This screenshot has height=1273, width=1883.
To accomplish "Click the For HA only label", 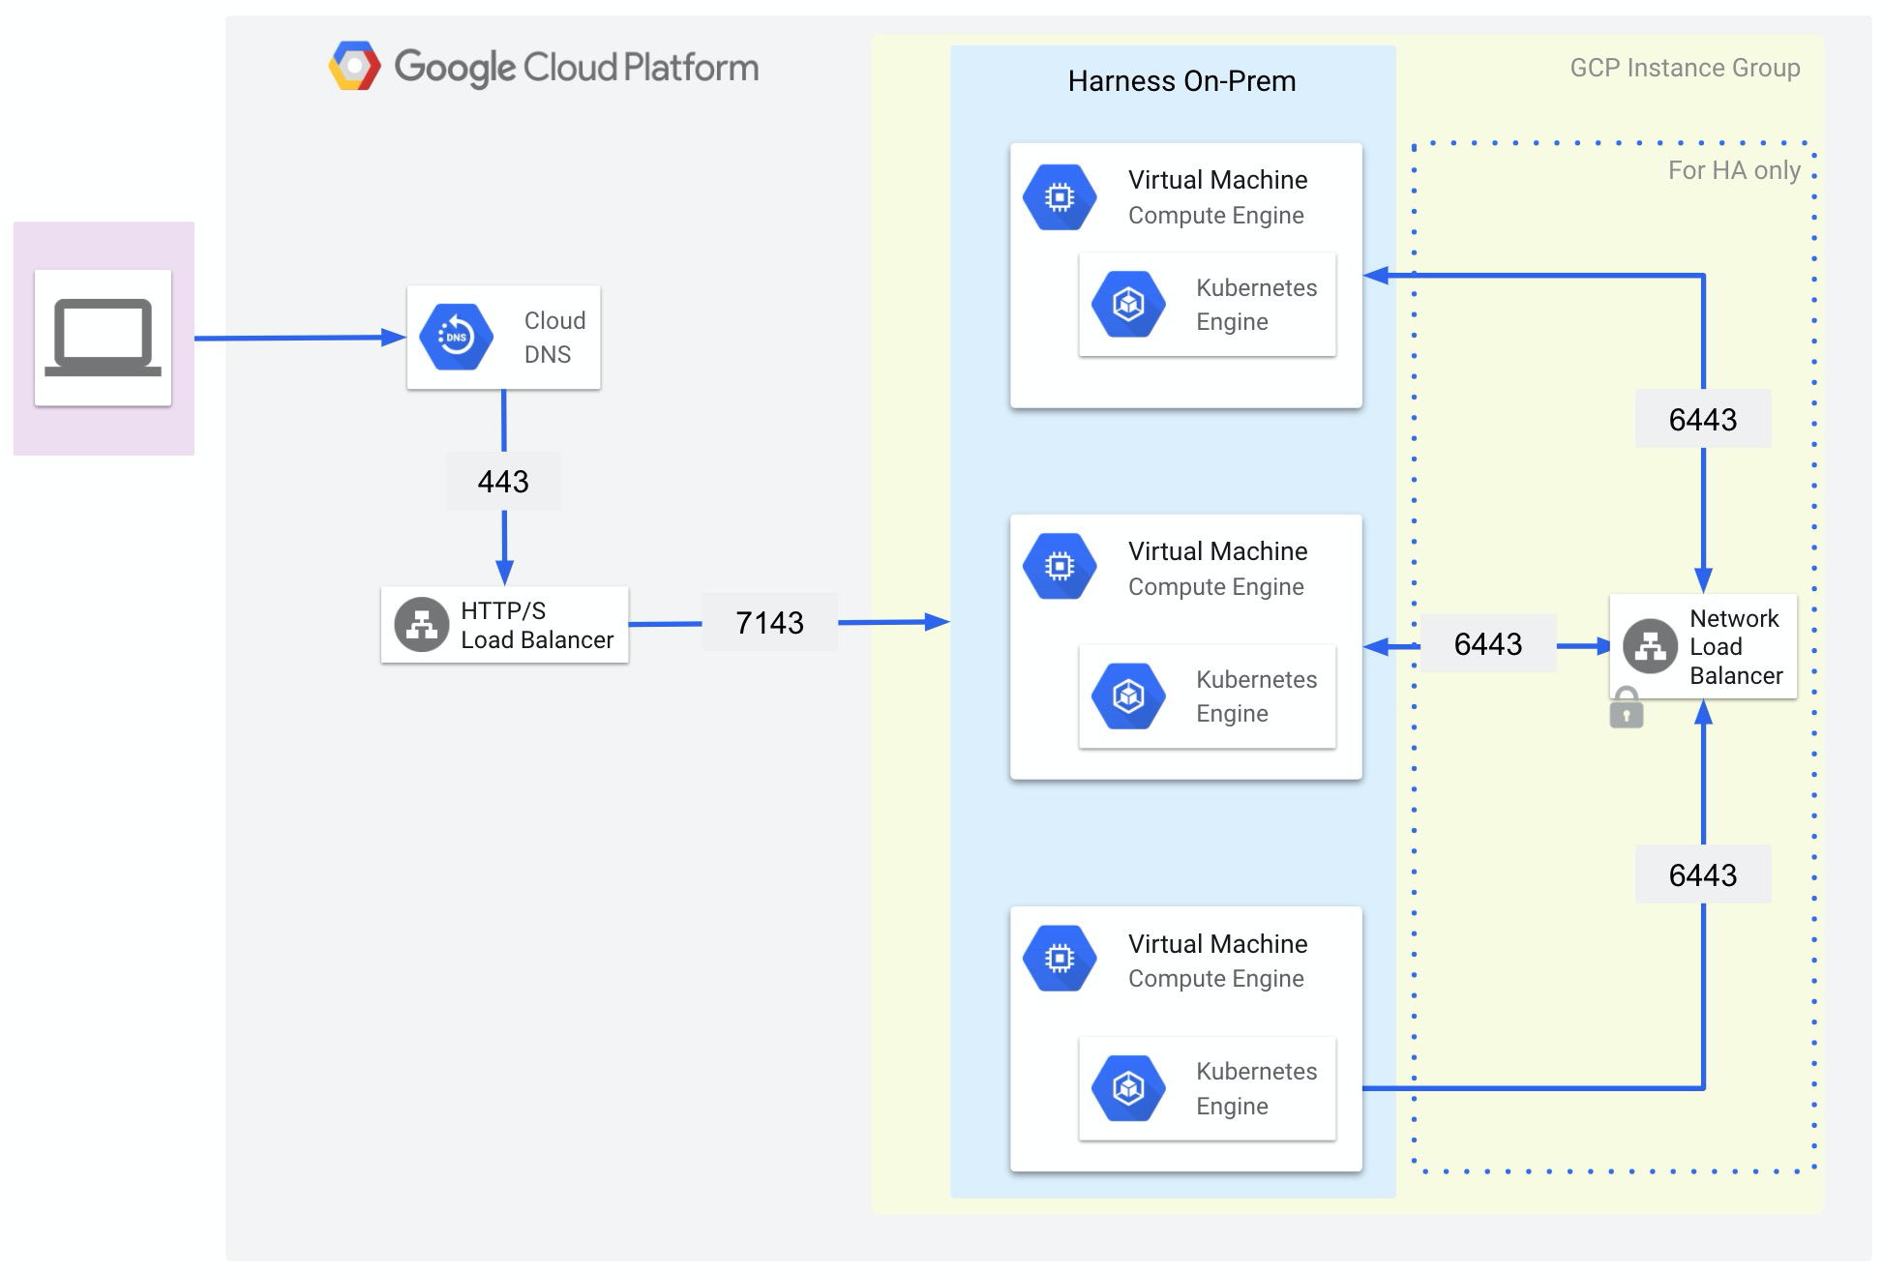I will pyautogui.click(x=1734, y=170).
